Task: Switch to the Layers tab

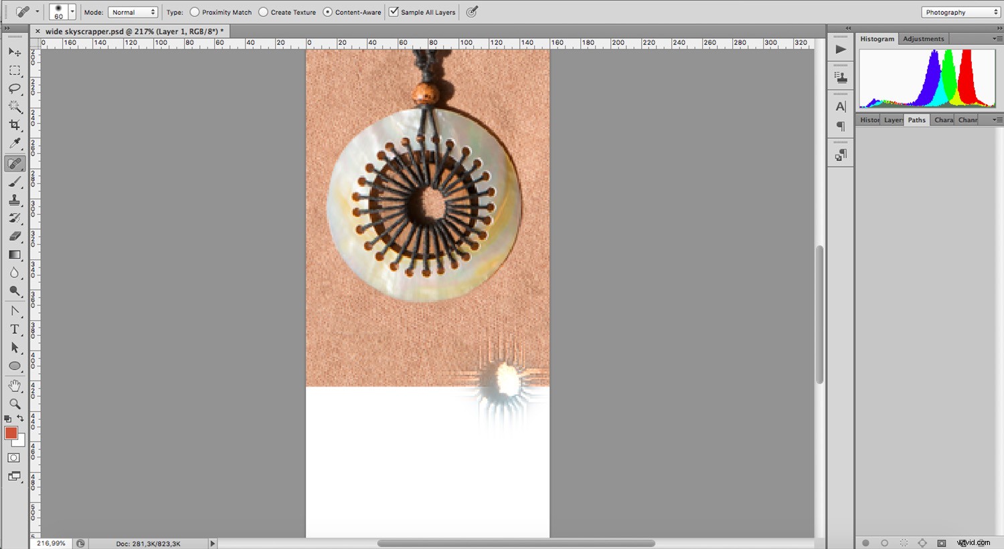Action: coord(893,120)
